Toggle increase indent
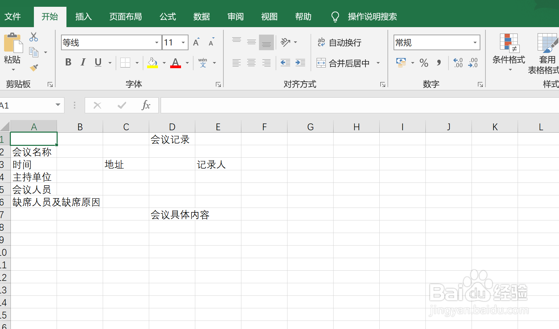The height and width of the screenshot is (329, 559). click(300, 63)
